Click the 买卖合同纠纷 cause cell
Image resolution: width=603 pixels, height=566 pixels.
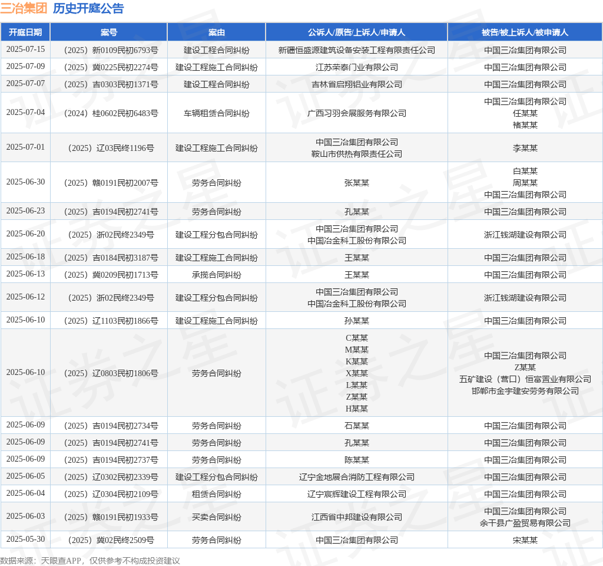tap(217, 517)
